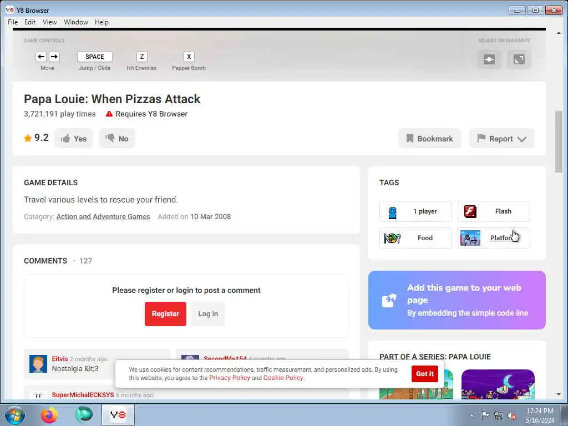568x426 pixels.
Task: Launch Firefox from the taskbar
Action: (49, 415)
